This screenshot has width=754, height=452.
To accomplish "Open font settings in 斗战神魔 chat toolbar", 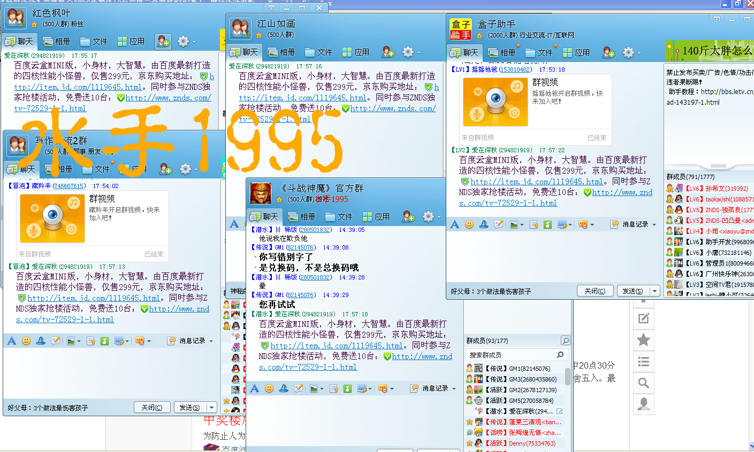I will pyautogui.click(x=255, y=388).
